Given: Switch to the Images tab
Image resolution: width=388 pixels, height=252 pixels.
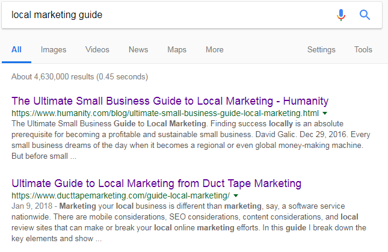Looking at the screenshot, I should [x=54, y=50].
